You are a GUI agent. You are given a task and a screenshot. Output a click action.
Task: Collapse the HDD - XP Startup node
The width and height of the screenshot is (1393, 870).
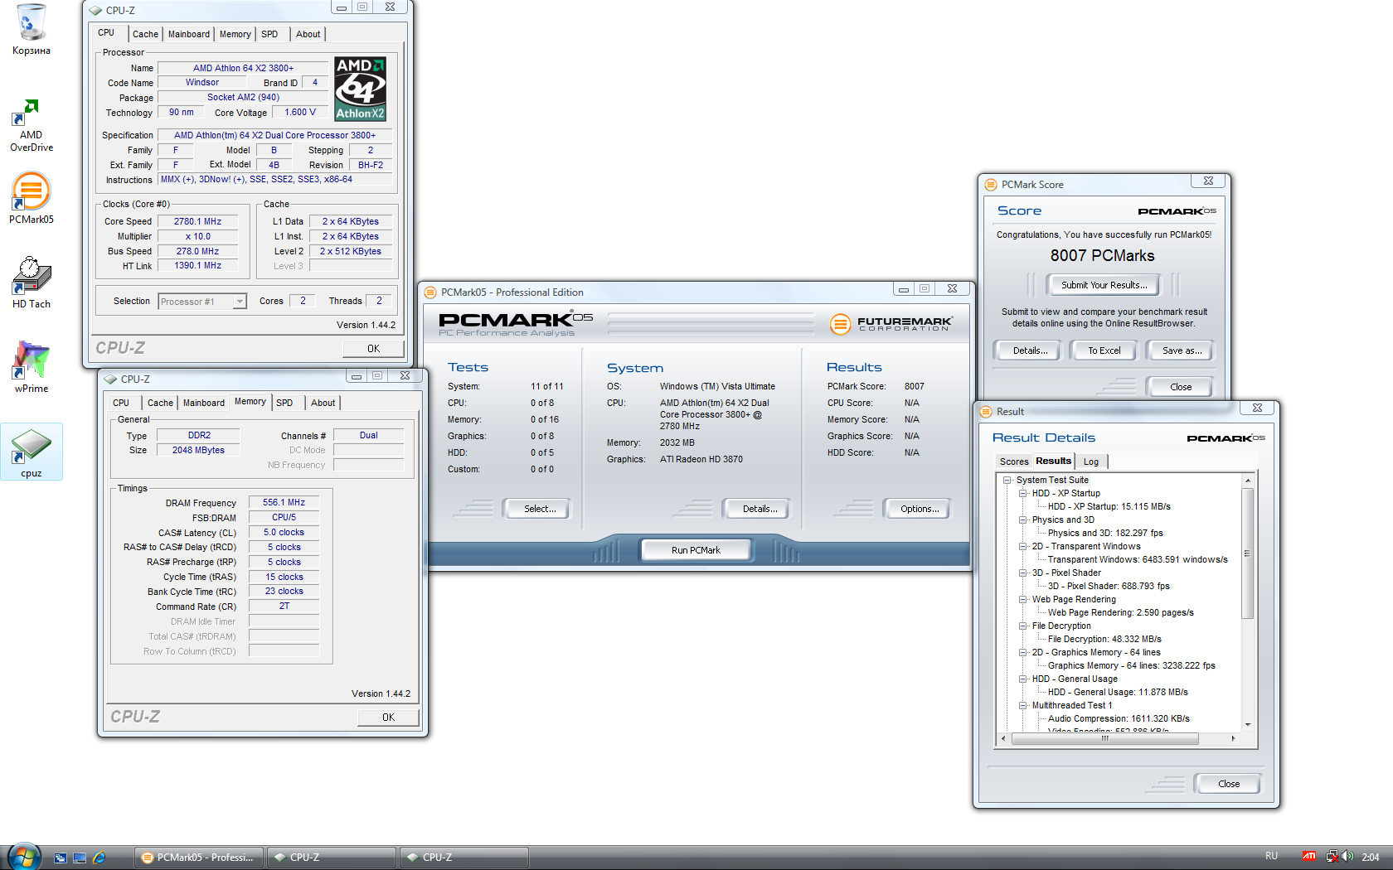coord(1022,494)
